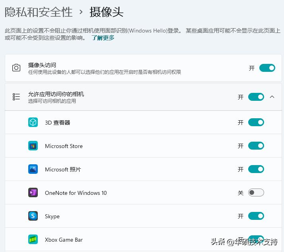Click the 摄像头访问 heading text

coord(42,65)
